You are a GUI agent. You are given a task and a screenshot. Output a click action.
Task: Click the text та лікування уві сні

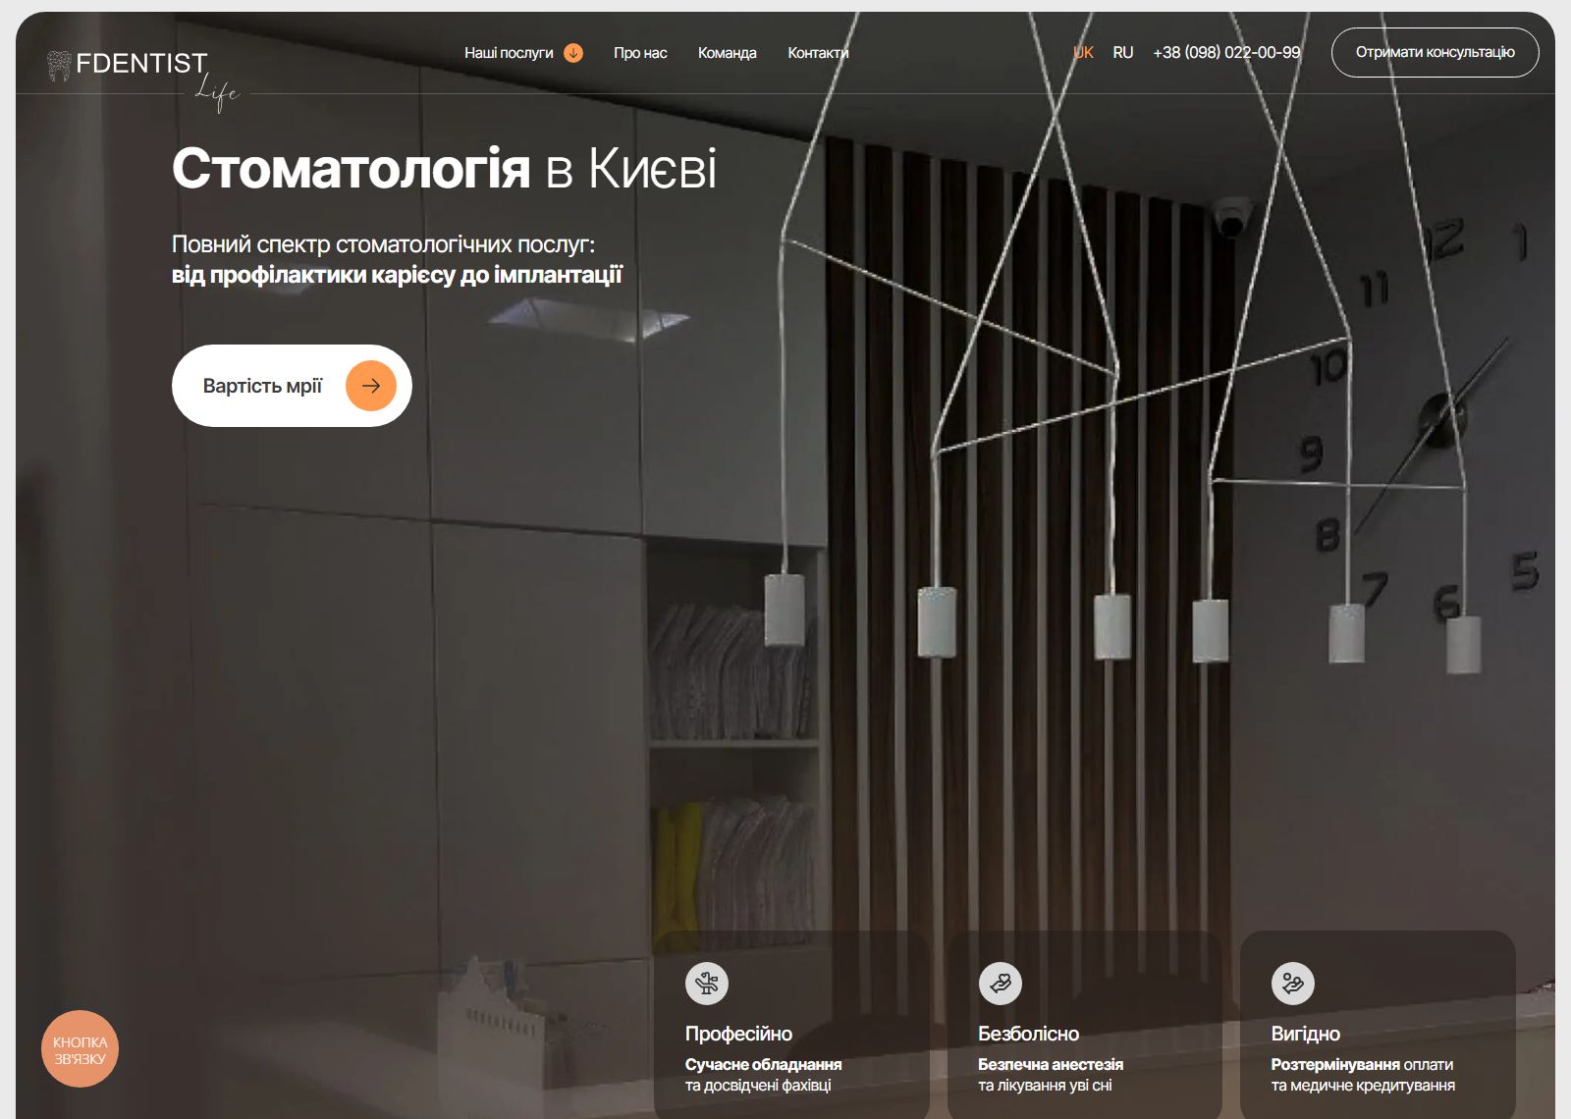1045,1086
